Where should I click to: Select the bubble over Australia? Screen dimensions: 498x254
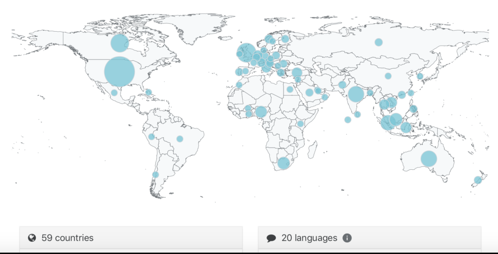click(429, 159)
